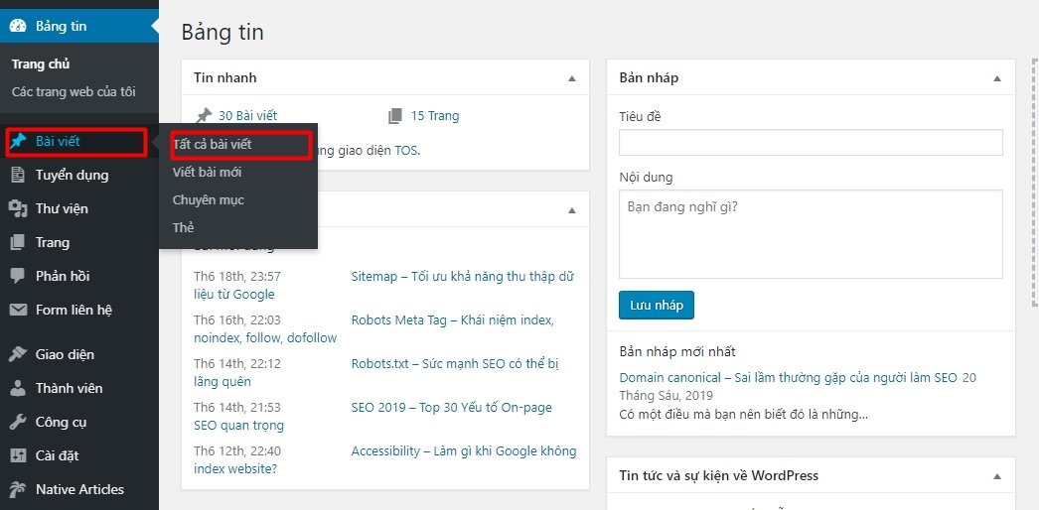Image resolution: width=1039 pixels, height=510 pixels.
Task: Go to Các trang web của tôi
Action: (74, 92)
